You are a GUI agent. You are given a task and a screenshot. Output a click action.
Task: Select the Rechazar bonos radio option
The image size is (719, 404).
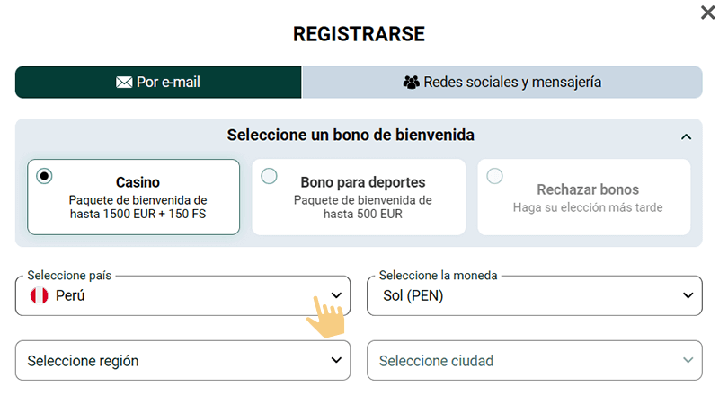pyautogui.click(x=494, y=176)
